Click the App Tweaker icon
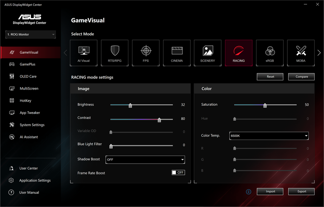Screen dimensions: 324x207 coord(12,113)
